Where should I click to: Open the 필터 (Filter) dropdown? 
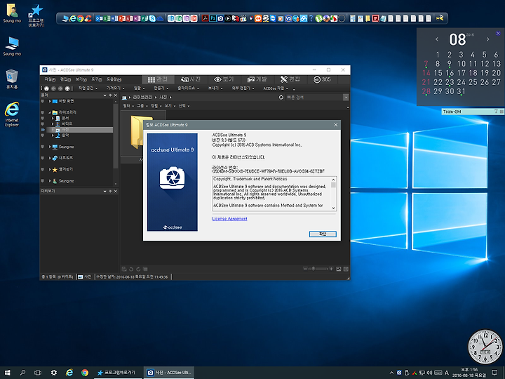(128, 106)
